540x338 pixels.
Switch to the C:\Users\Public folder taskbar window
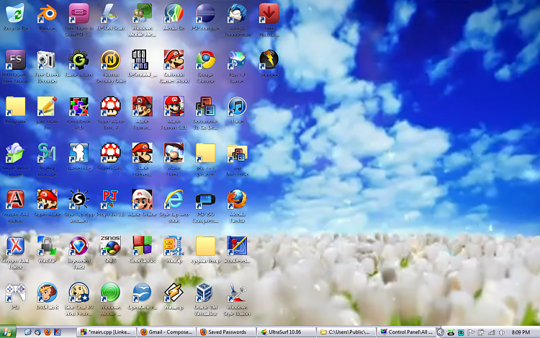(346, 332)
